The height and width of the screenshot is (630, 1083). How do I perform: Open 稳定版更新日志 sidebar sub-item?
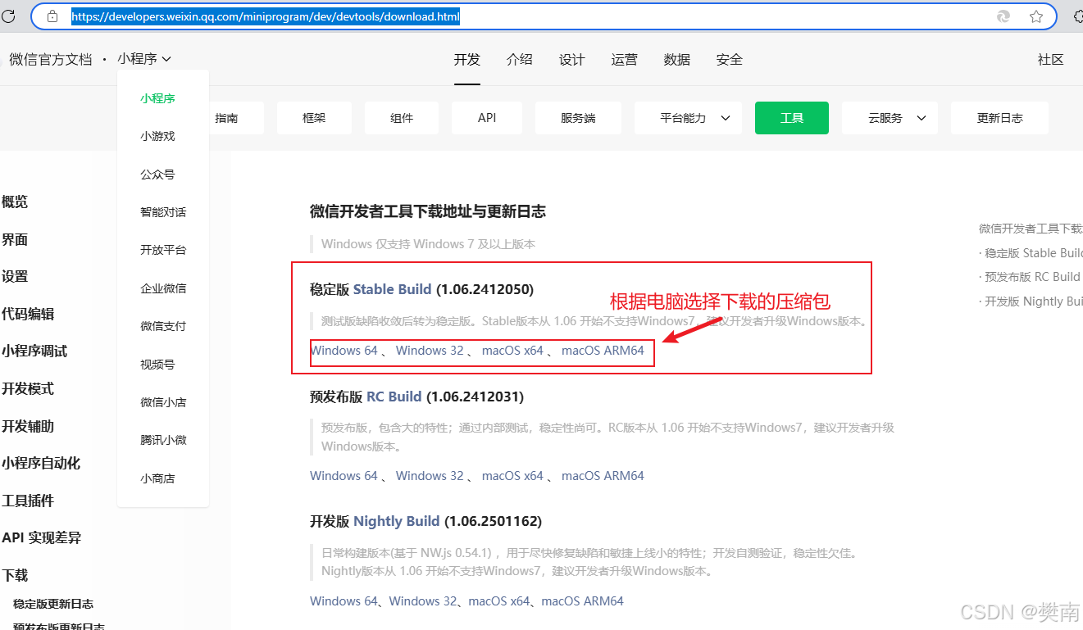click(53, 604)
